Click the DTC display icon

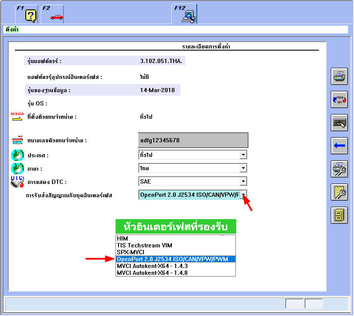coord(17,182)
